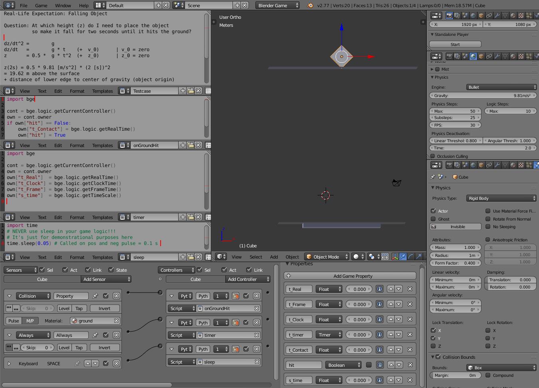Open the Scene tab above Standalone Player
Image resolution: width=539 pixels, height=388 pixels.
(x=465, y=16)
